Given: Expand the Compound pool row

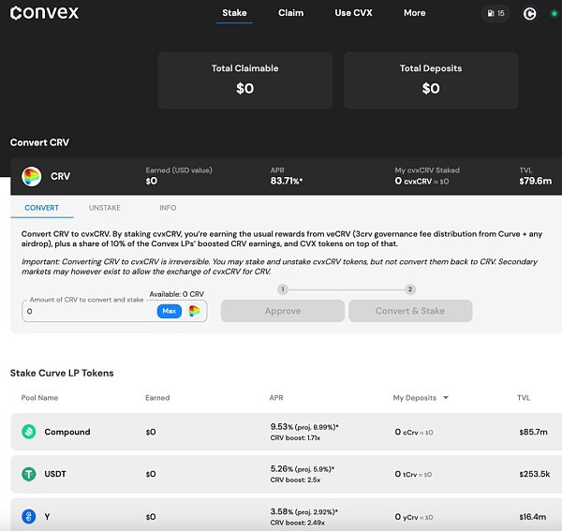Looking at the screenshot, I should click(281, 432).
